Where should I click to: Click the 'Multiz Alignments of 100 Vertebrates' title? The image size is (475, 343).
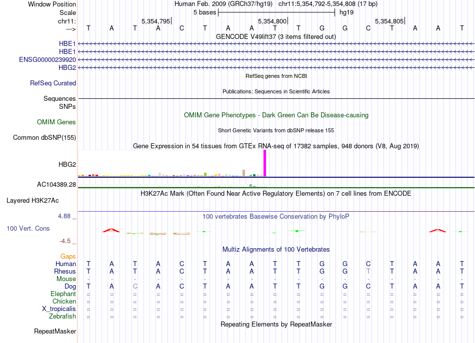tap(276, 250)
